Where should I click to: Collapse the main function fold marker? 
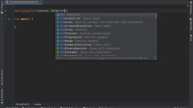[14, 19]
